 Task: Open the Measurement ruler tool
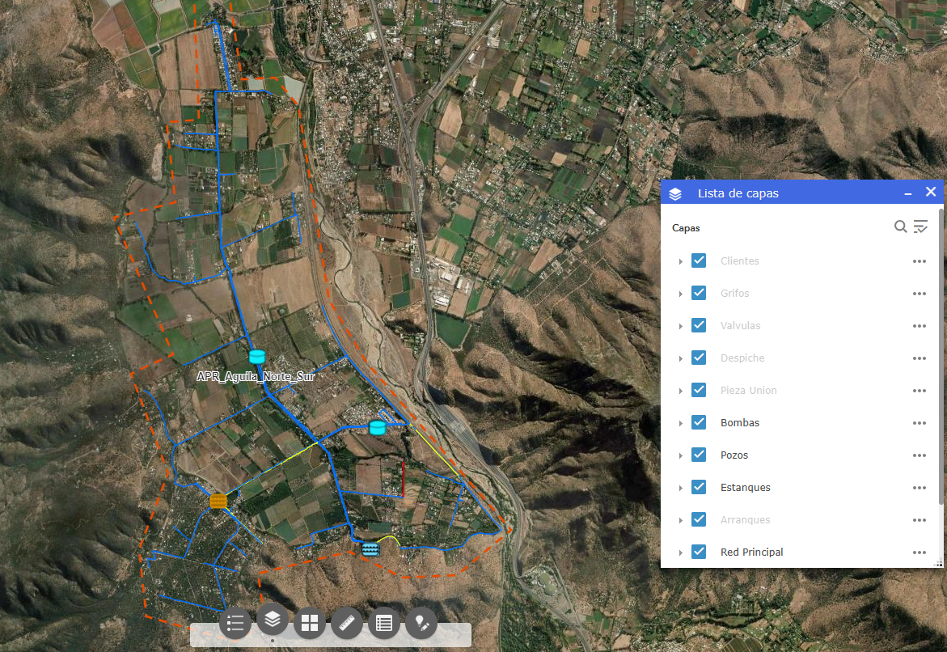[x=347, y=623]
